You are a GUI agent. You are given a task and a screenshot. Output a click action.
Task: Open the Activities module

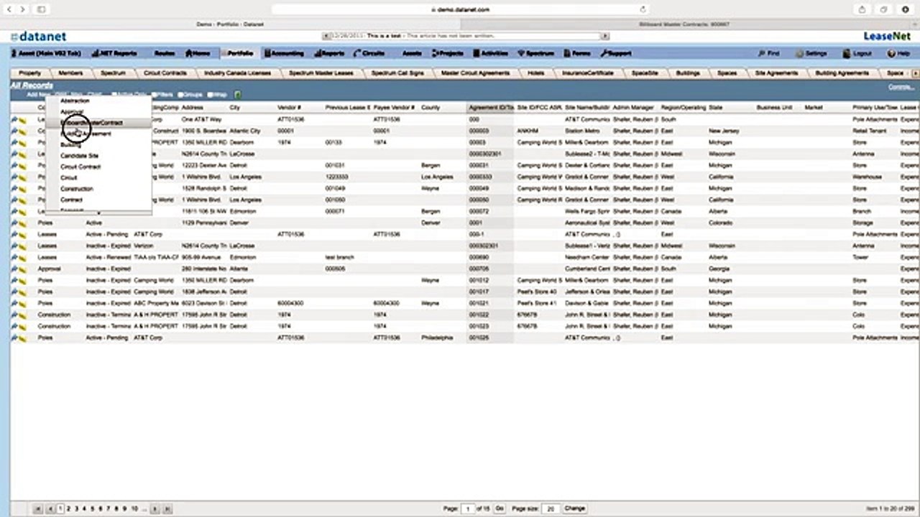click(x=490, y=53)
